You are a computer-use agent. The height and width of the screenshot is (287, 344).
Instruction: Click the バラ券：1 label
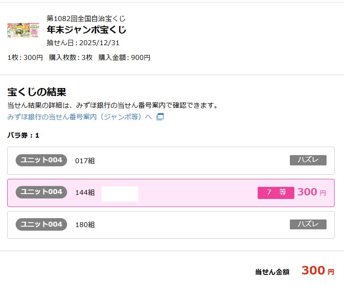coord(23,135)
